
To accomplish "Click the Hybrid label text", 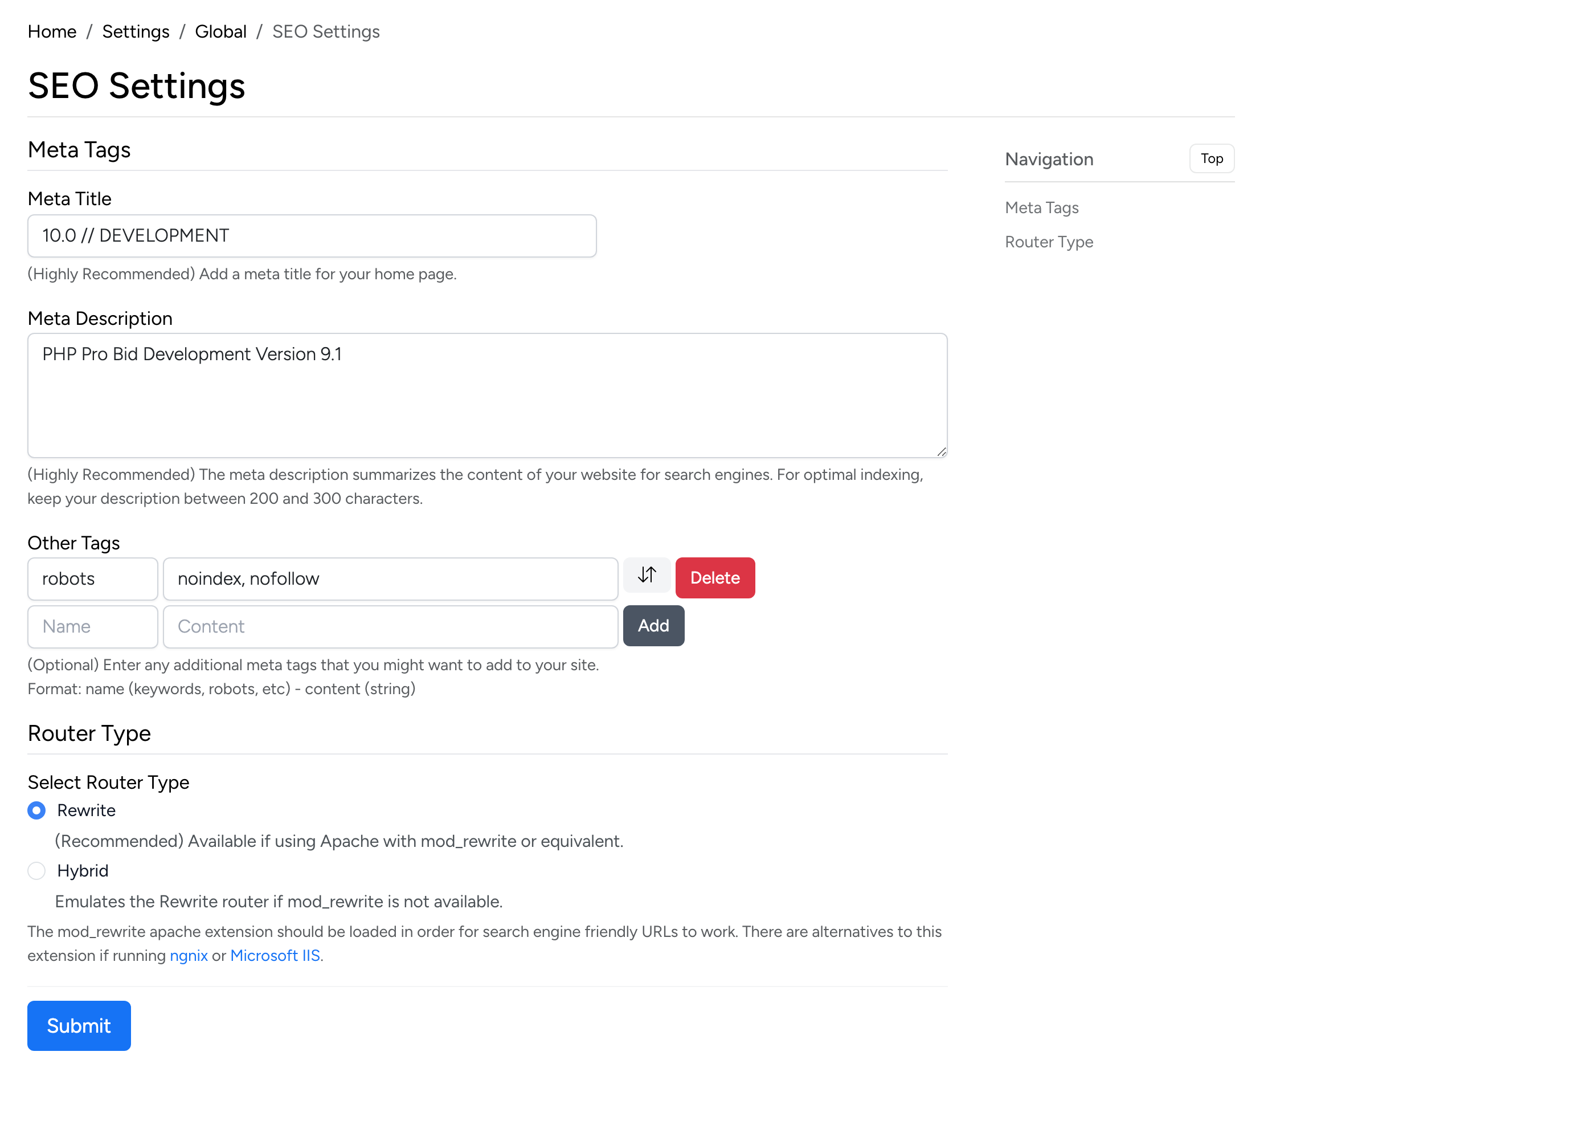I will (x=83, y=871).
